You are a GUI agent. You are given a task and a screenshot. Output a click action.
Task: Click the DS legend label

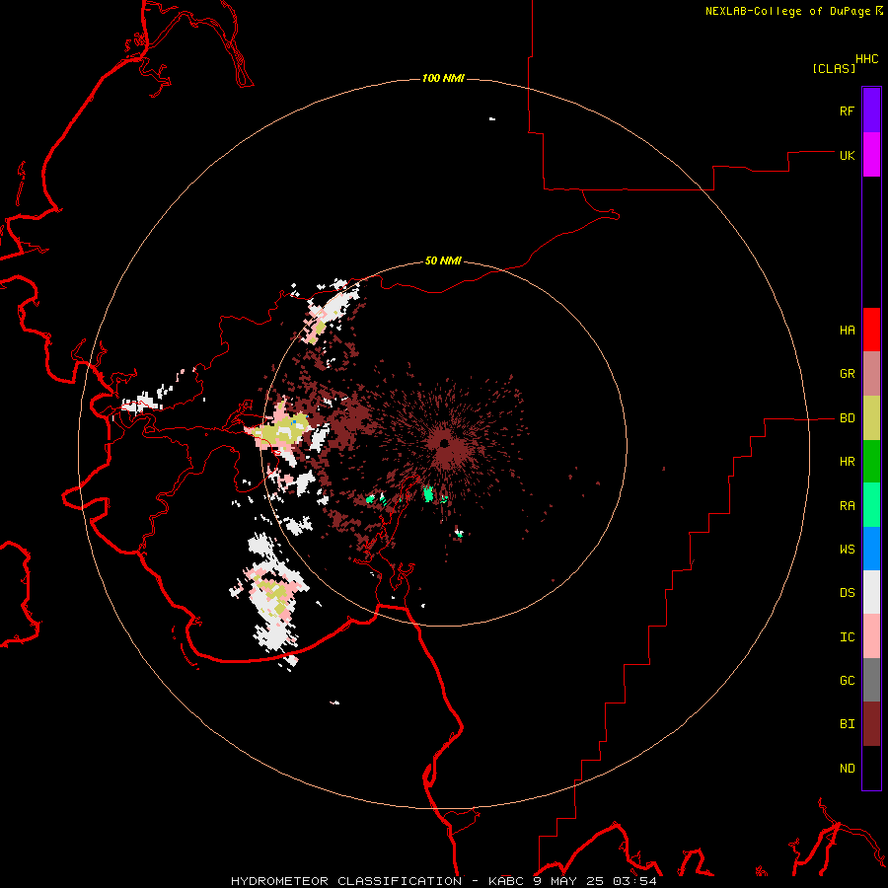tap(847, 593)
